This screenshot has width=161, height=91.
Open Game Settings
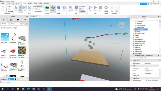tap(106, 9)
